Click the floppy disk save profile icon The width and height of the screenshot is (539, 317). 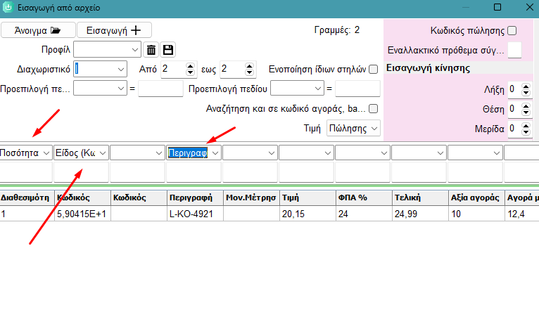click(x=167, y=50)
